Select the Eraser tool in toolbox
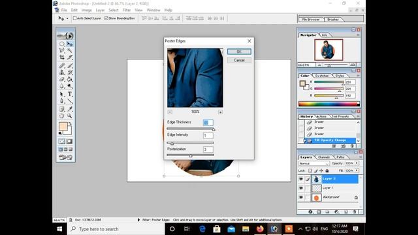The height and width of the screenshot is (235, 418). 62,79
